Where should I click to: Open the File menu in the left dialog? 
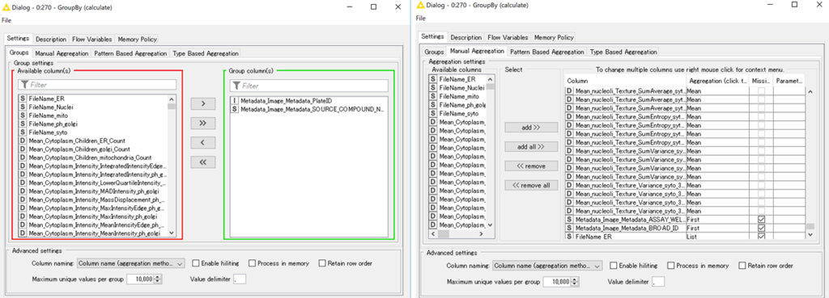(6, 20)
